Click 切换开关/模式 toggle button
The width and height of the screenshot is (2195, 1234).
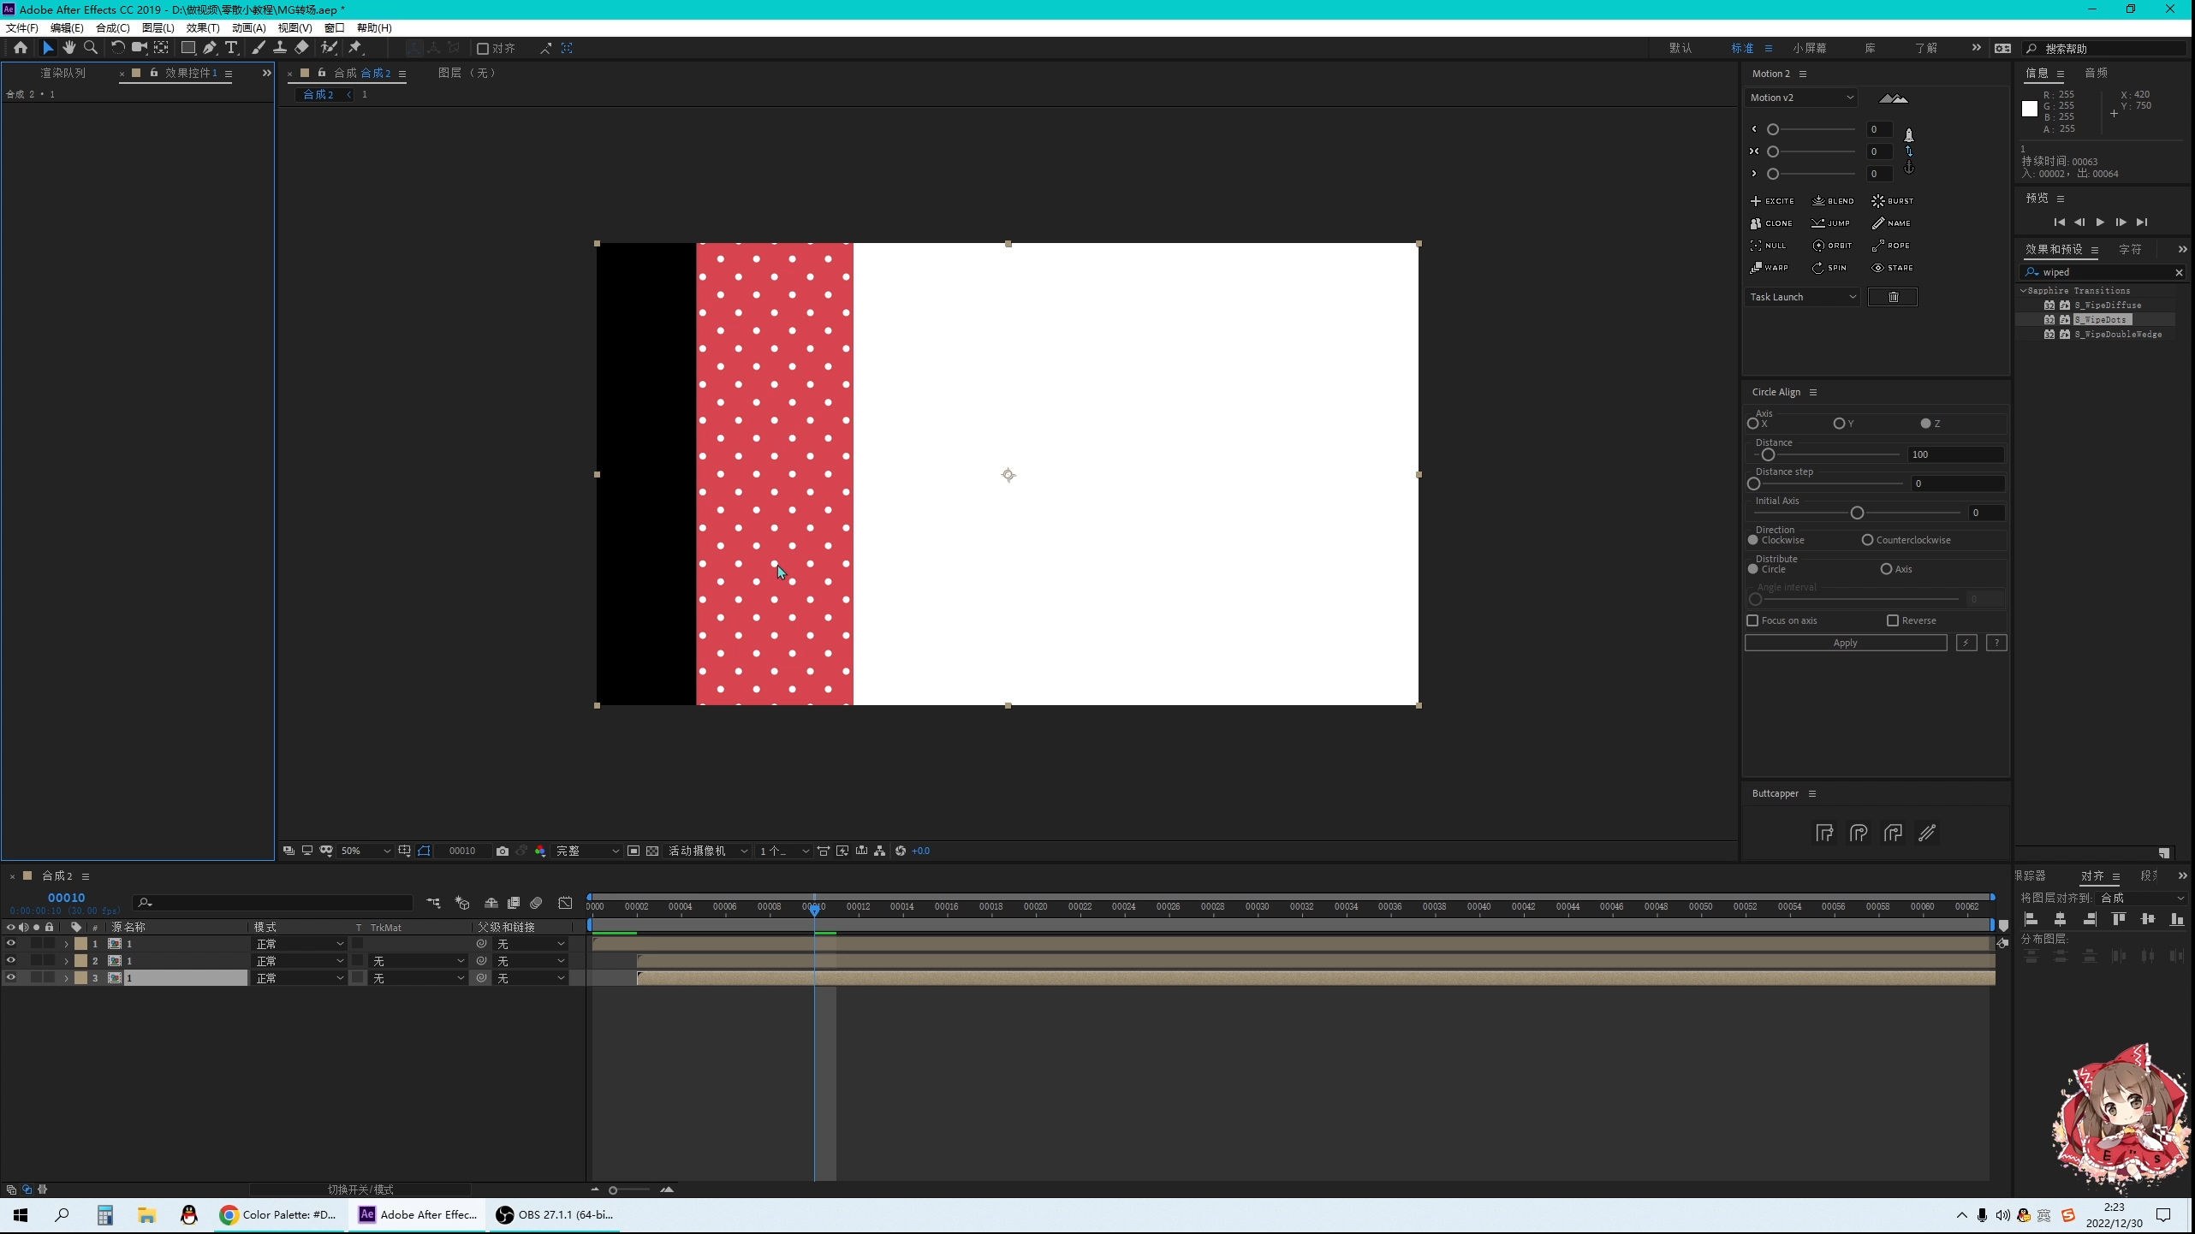click(x=360, y=1190)
